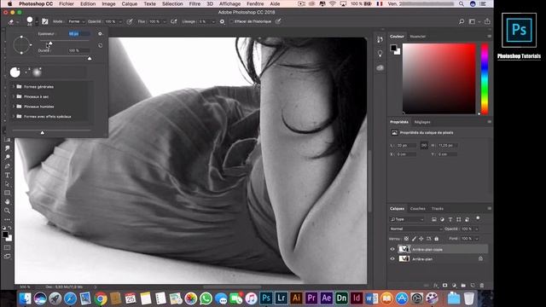This screenshot has width=546, height=307.
Task: Click the color picker gradient field
Action: (x=439, y=79)
